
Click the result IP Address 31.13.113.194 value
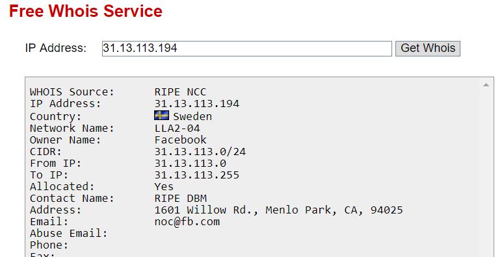pos(197,104)
